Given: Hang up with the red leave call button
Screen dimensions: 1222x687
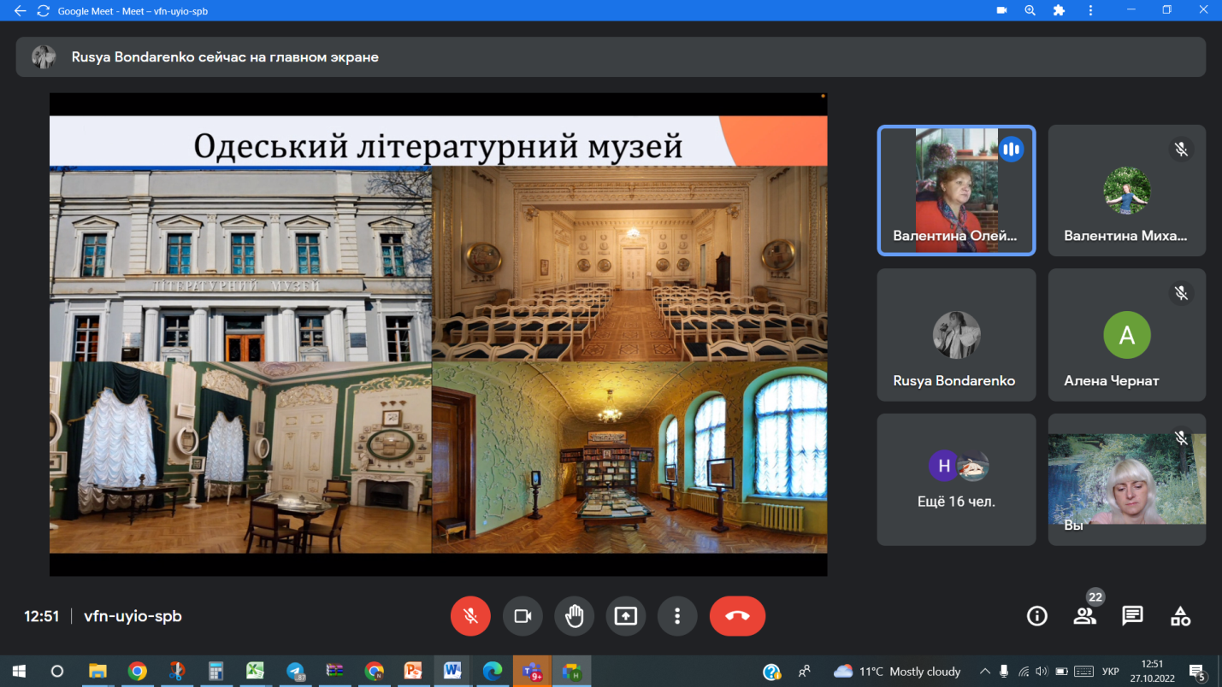Looking at the screenshot, I should click(737, 616).
